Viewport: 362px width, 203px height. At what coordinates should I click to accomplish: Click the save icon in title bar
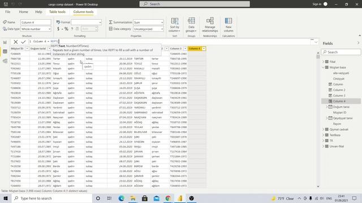(x=6, y=4)
